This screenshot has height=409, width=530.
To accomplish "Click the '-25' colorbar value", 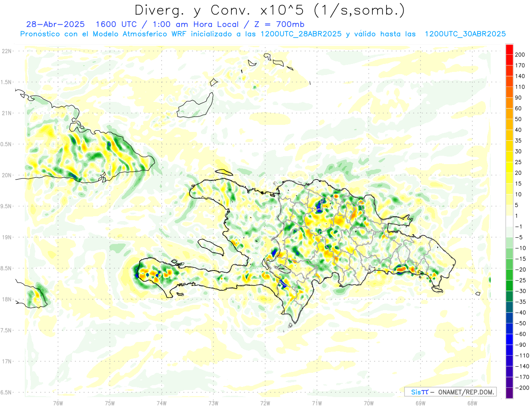I will point(520,280).
